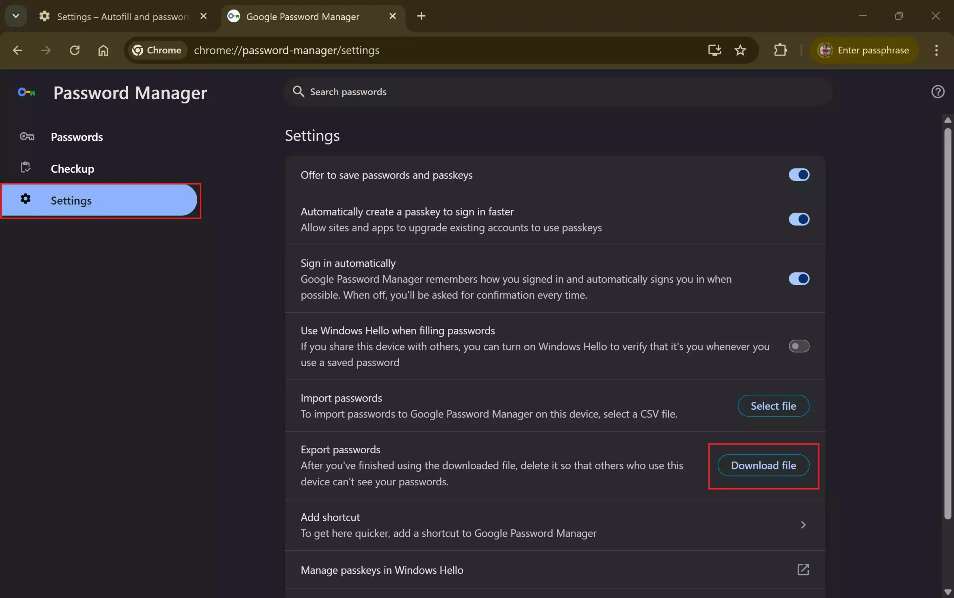Screen dimensions: 954x598
Task: Click Download file to export passwords
Action: pyautogui.click(x=763, y=465)
